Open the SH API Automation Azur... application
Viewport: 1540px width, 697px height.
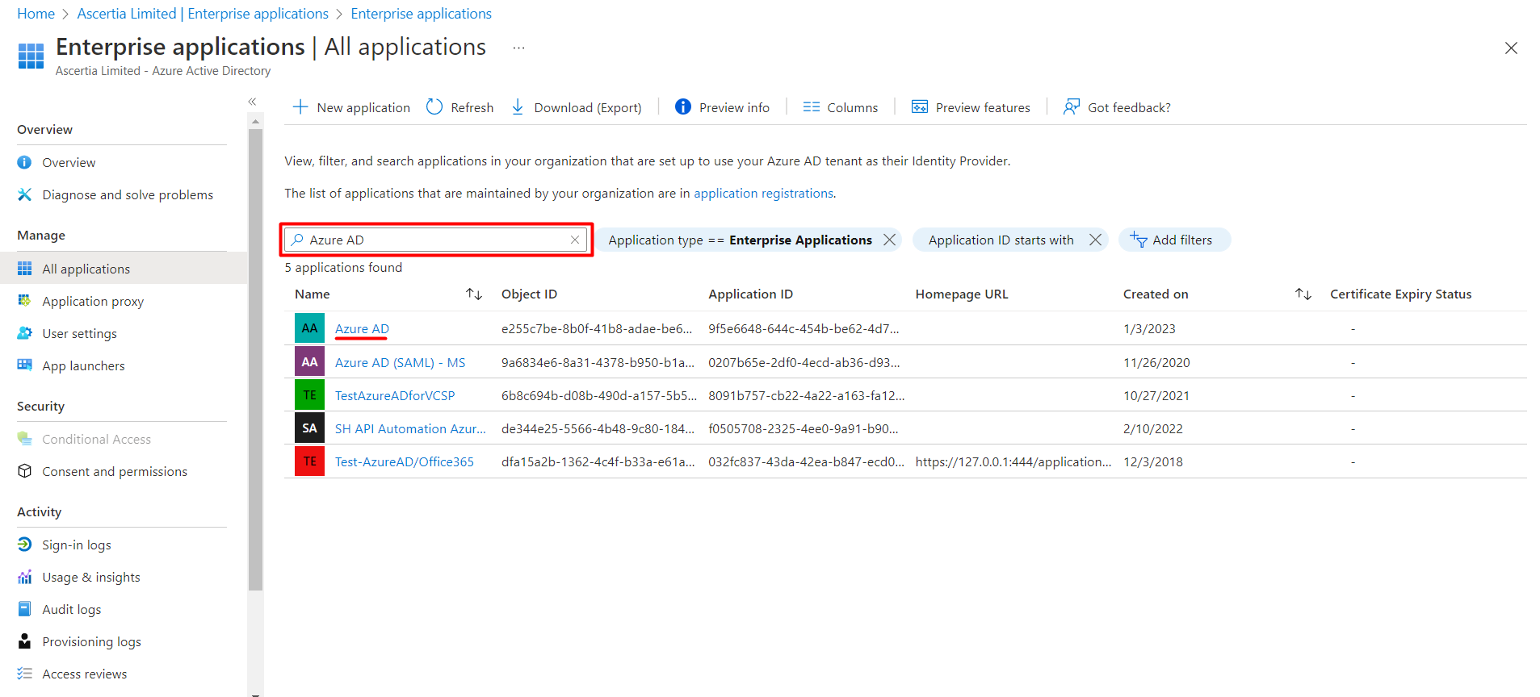(410, 428)
